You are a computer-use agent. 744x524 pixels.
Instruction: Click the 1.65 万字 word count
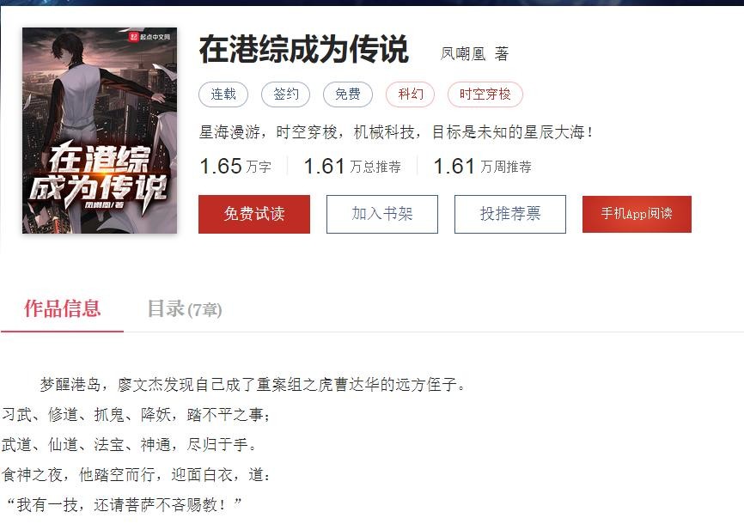click(235, 167)
